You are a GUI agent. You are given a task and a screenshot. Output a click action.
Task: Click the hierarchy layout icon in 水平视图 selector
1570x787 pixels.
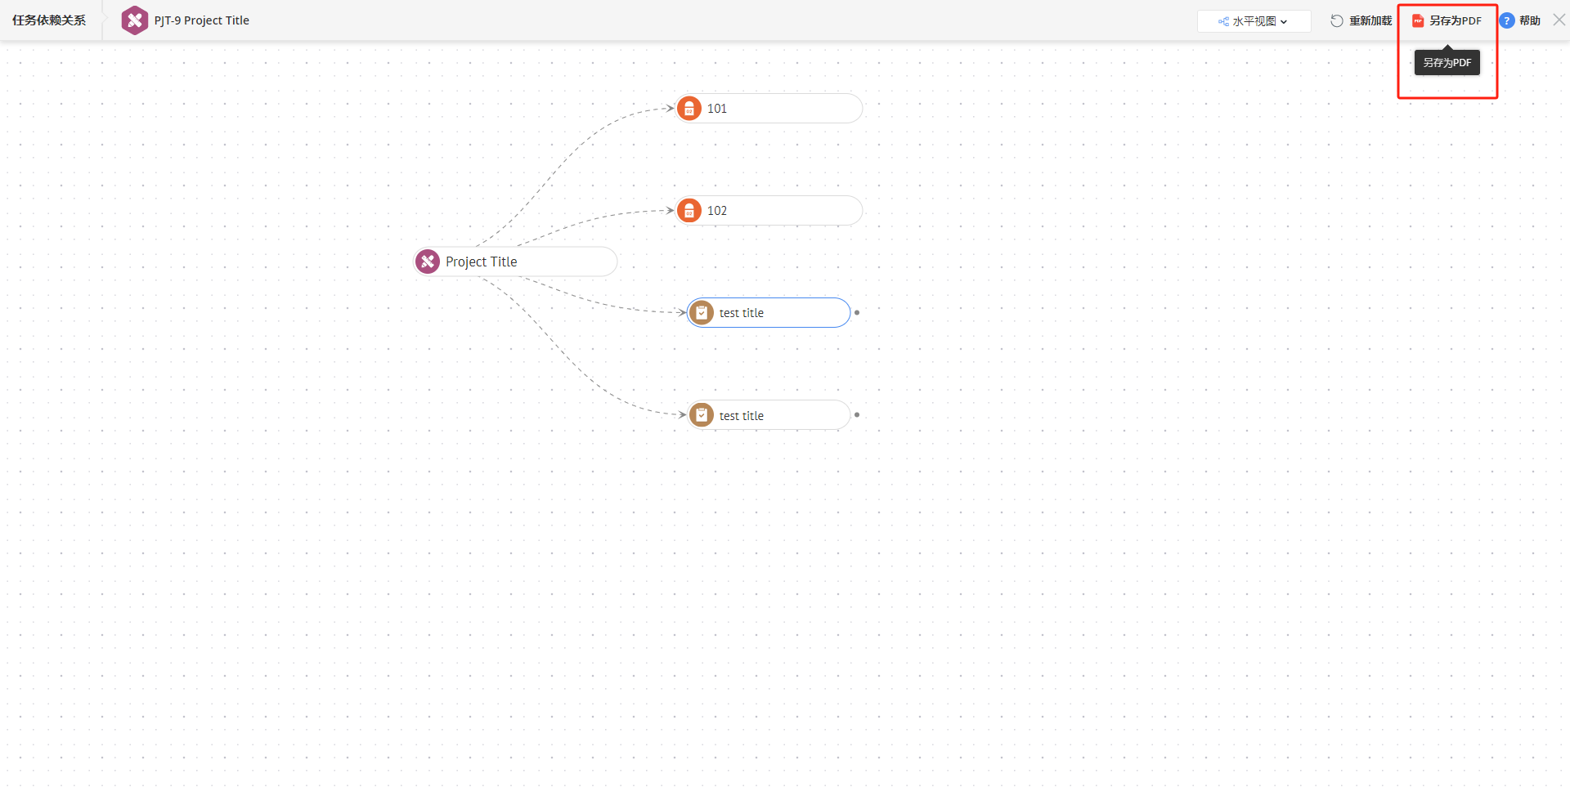coord(1223,21)
